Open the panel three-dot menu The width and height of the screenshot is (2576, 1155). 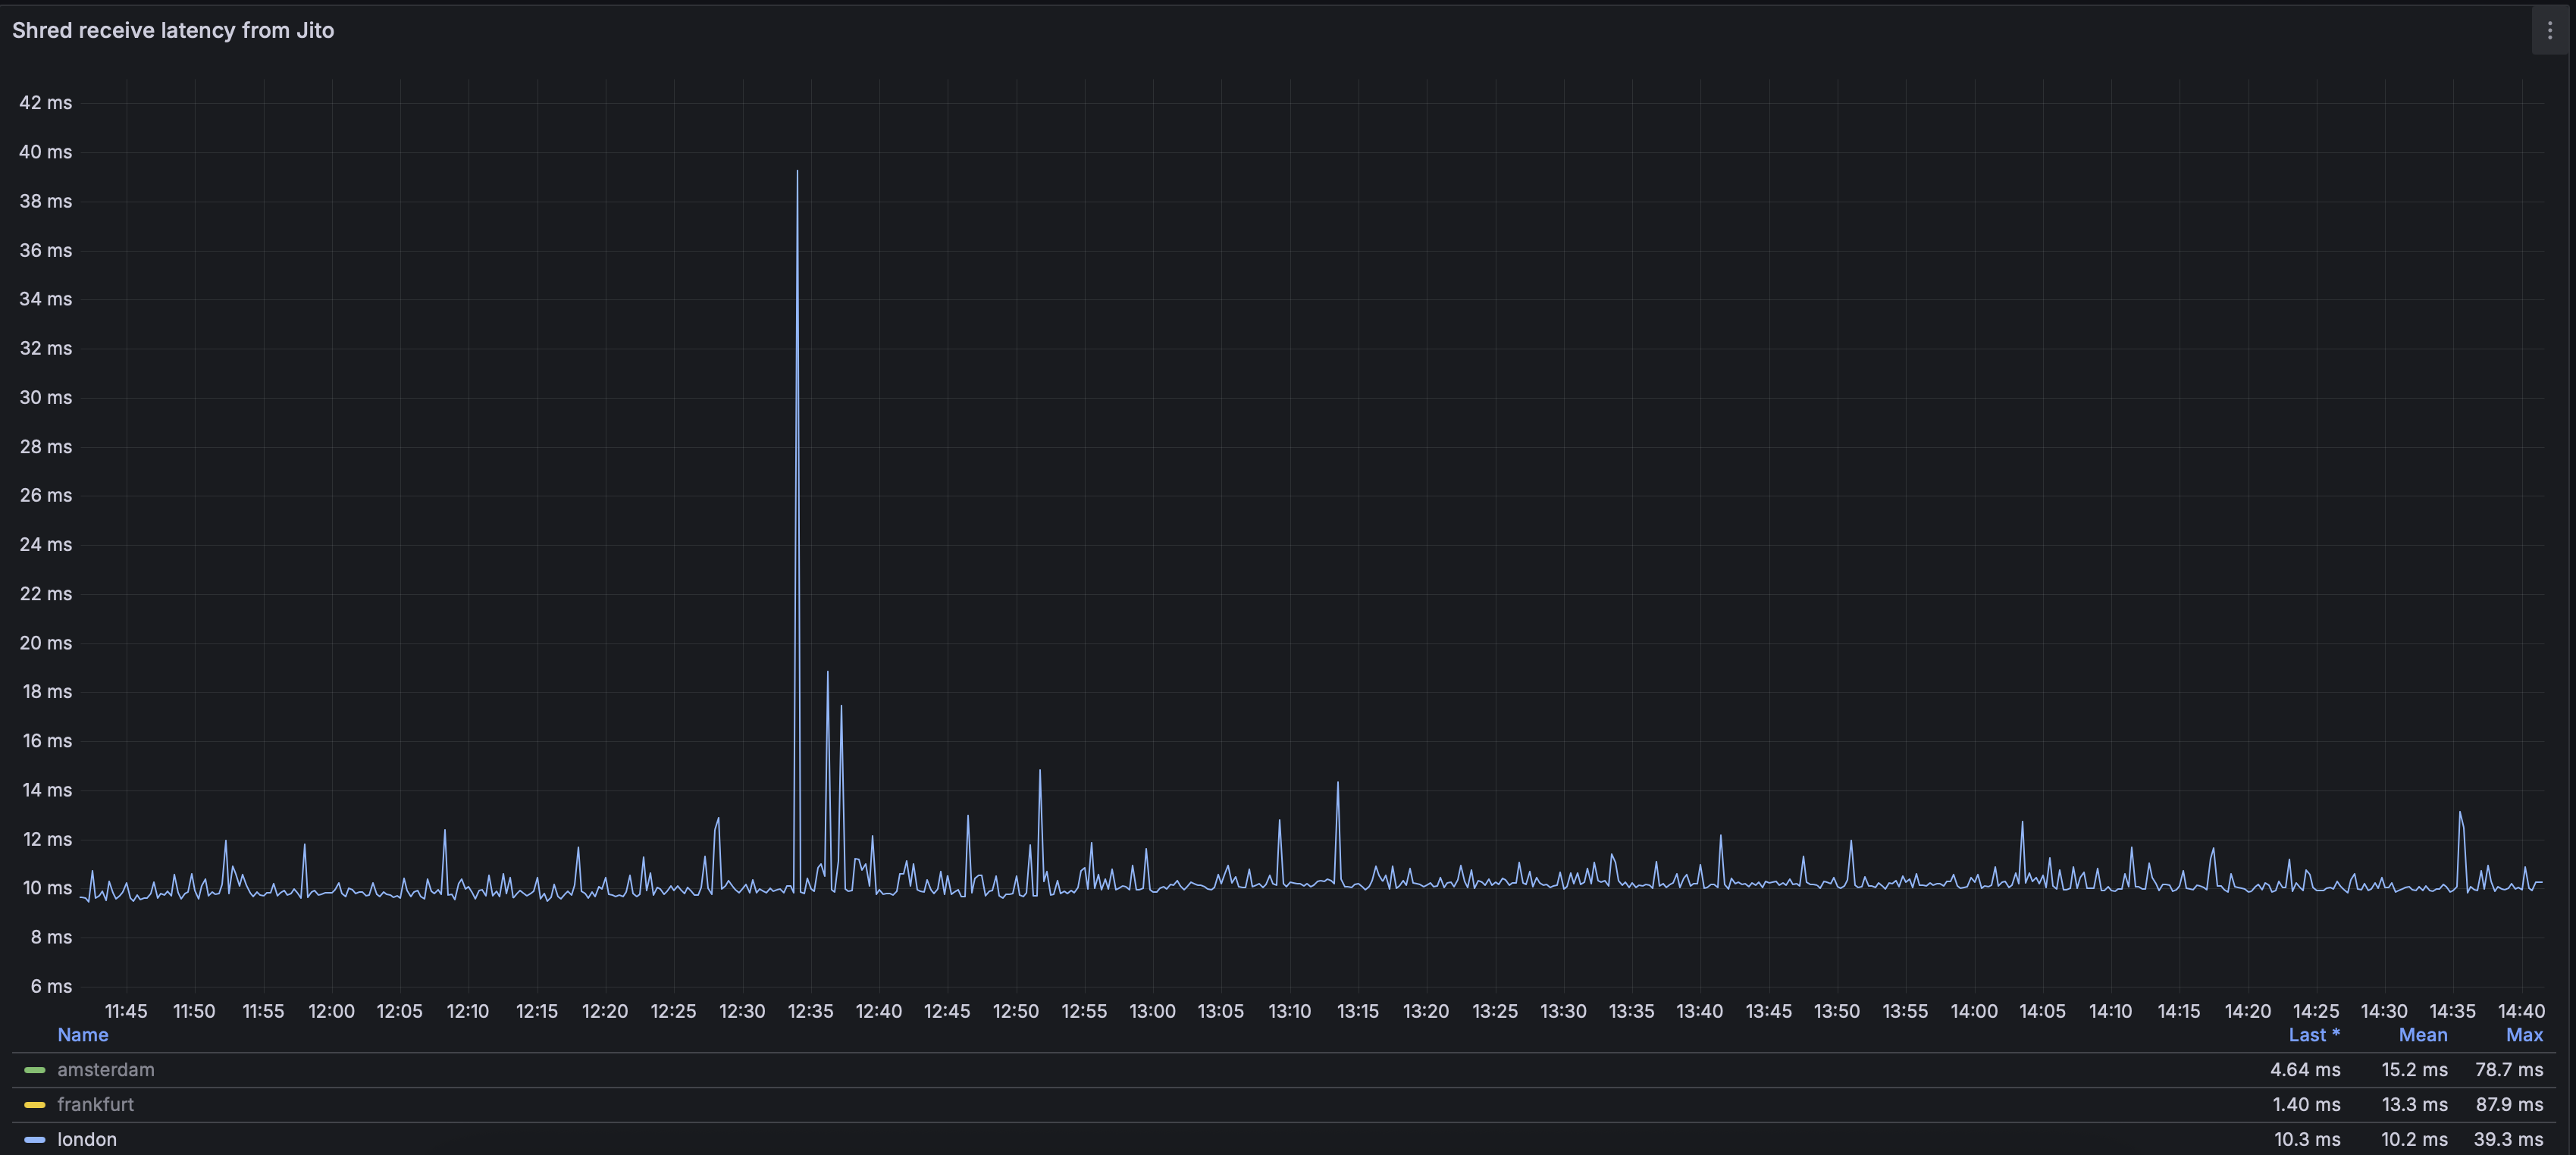click(2549, 31)
